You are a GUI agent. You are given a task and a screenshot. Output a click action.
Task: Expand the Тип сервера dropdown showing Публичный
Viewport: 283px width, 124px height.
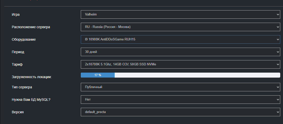[x=180, y=87]
